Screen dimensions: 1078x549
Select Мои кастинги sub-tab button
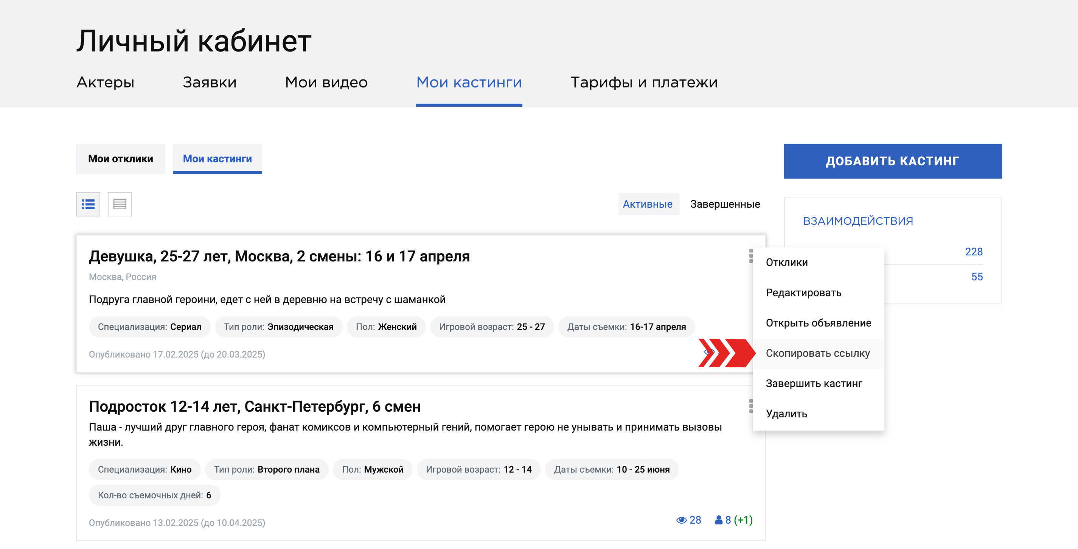click(217, 159)
